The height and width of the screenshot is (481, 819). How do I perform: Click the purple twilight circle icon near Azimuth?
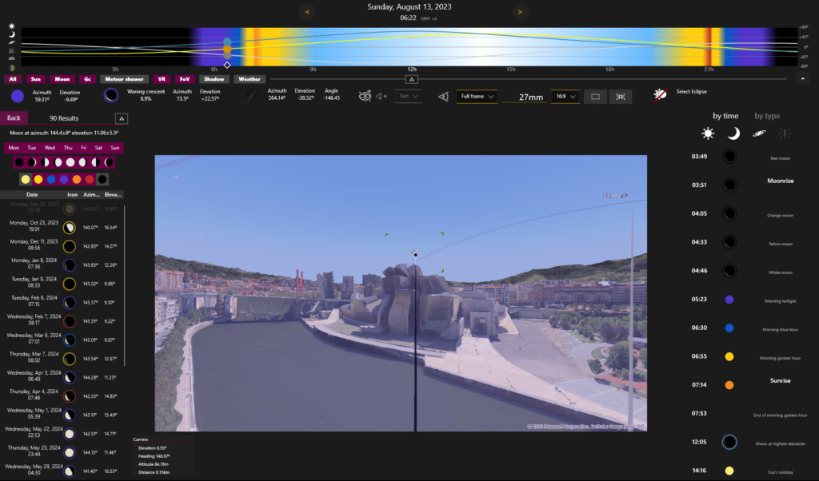(18, 96)
